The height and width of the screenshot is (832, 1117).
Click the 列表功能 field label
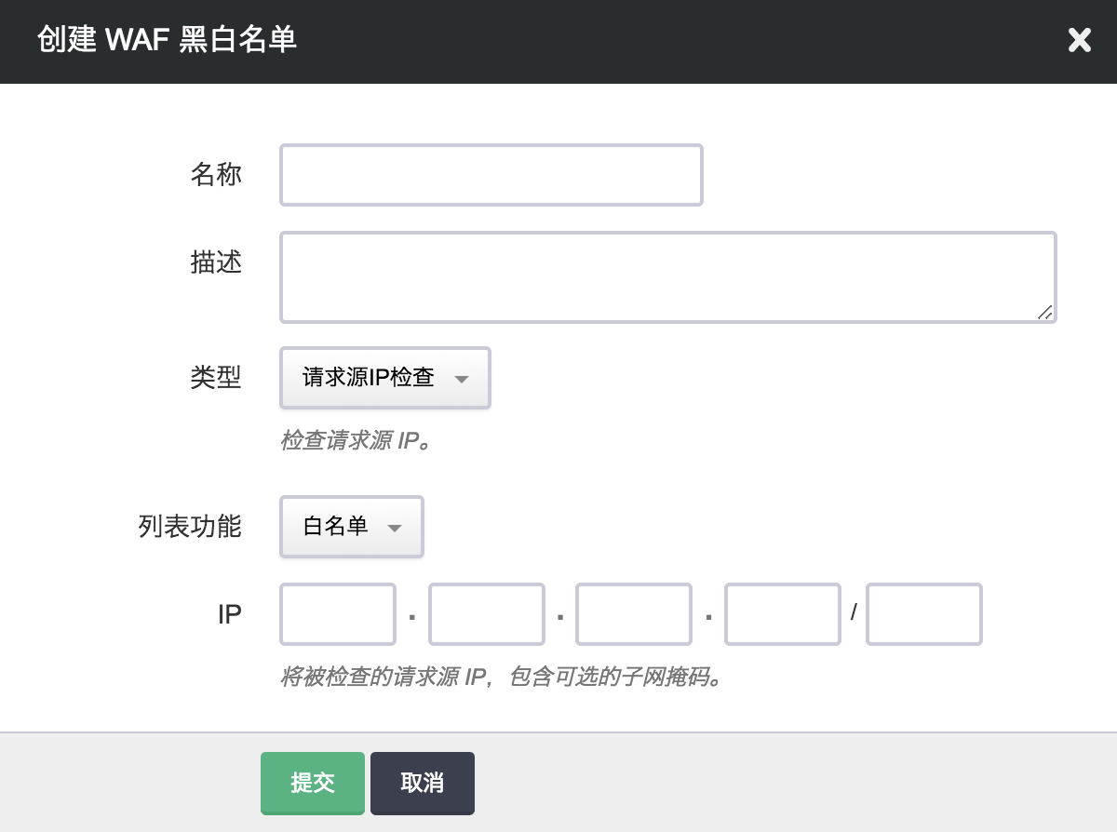(x=190, y=527)
